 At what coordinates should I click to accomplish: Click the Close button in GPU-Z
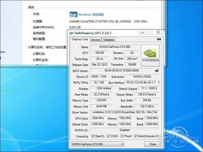pos(153,144)
